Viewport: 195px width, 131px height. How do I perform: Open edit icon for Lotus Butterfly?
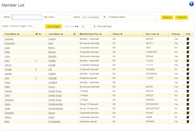188,56
